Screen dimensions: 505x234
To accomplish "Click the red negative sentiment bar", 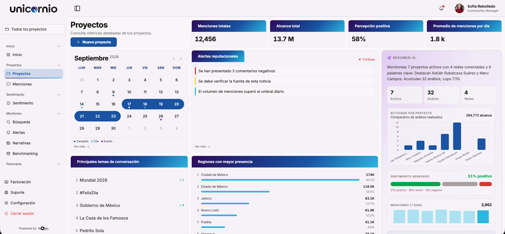I will (486, 184).
